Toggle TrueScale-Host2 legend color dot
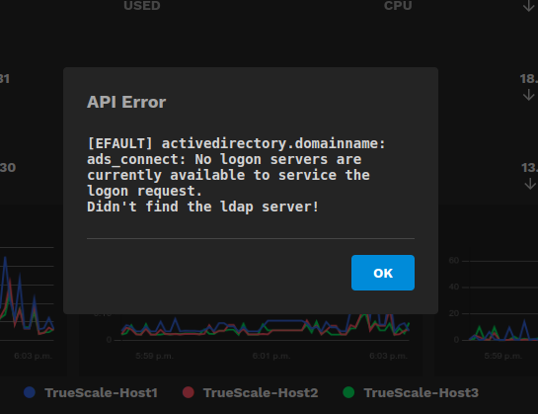Screen dimensions: 538x414 (x=188, y=392)
